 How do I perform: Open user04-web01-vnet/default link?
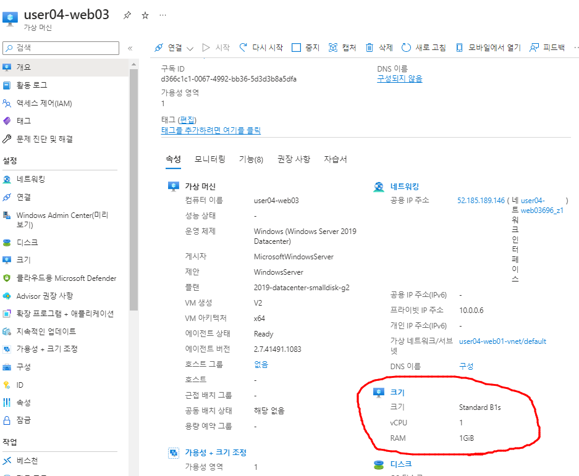coord(502,341)
